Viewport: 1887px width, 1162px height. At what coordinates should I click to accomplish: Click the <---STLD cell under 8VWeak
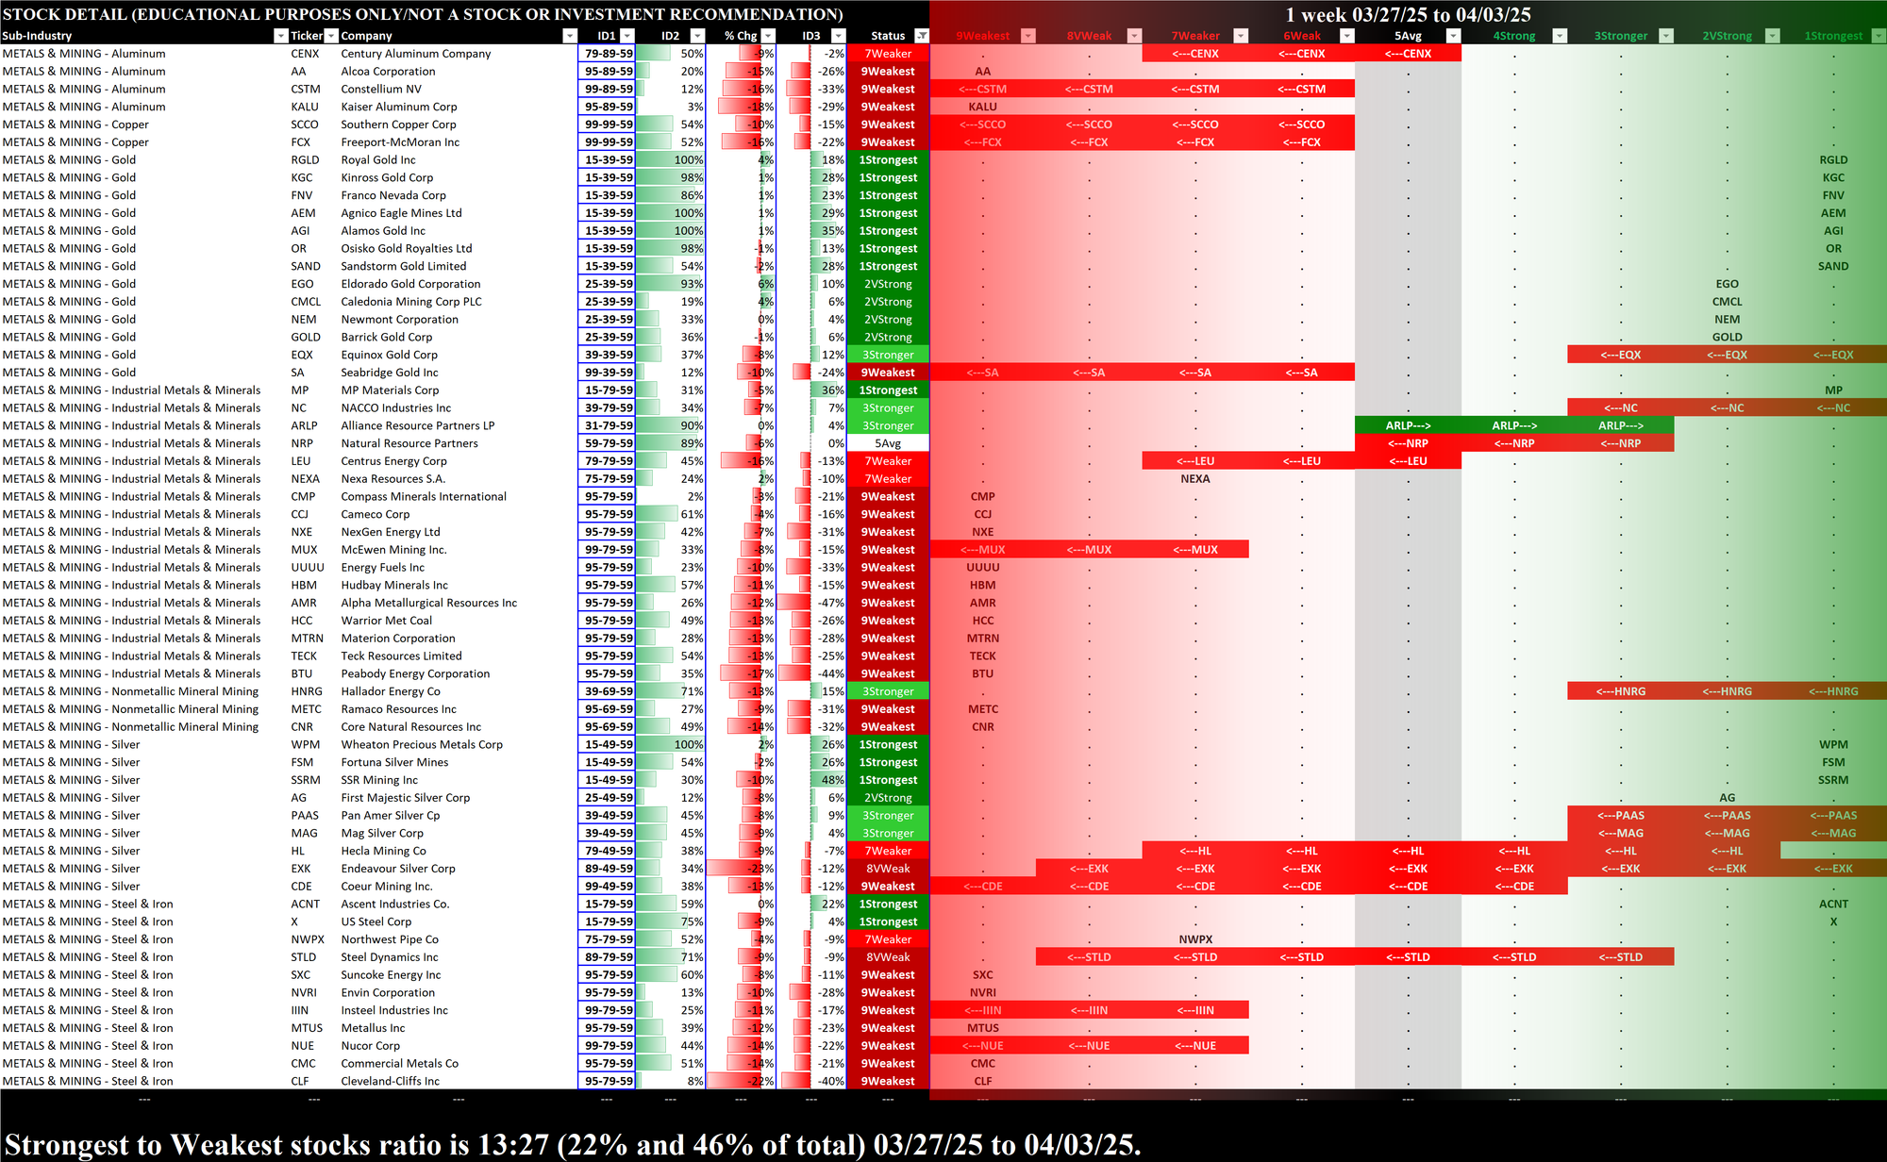[1089, 957]
